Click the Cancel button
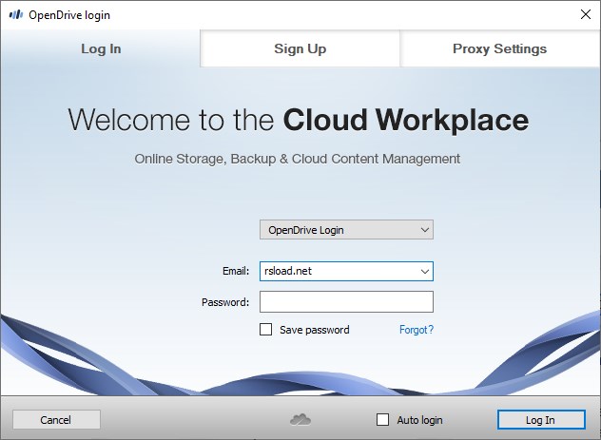 [x=56, y=420]
